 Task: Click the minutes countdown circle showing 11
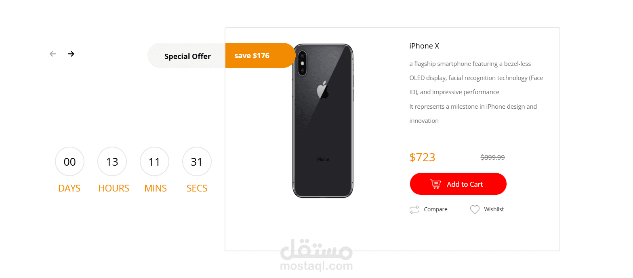point(154,162)
